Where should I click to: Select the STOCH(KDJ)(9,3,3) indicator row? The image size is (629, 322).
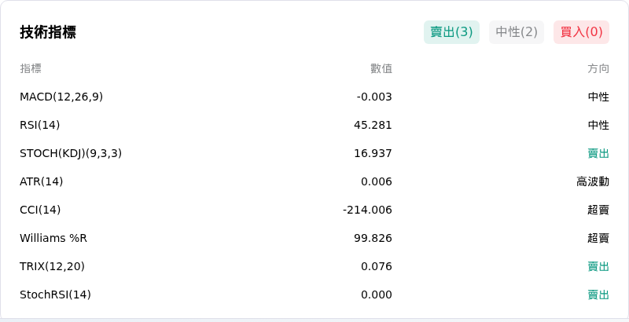point(314,153)
